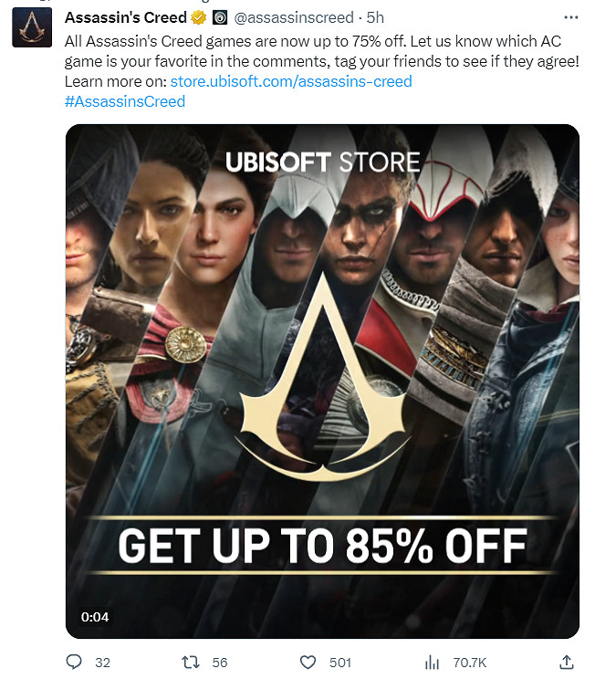Click the 32 replies count
Screen dimensions: 595x679
[102, 663]
